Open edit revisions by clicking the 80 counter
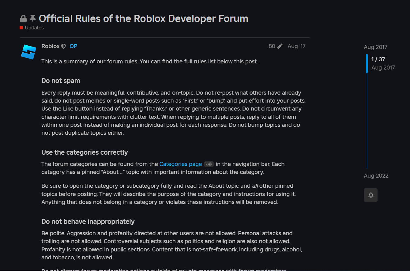 pos(271,46)
